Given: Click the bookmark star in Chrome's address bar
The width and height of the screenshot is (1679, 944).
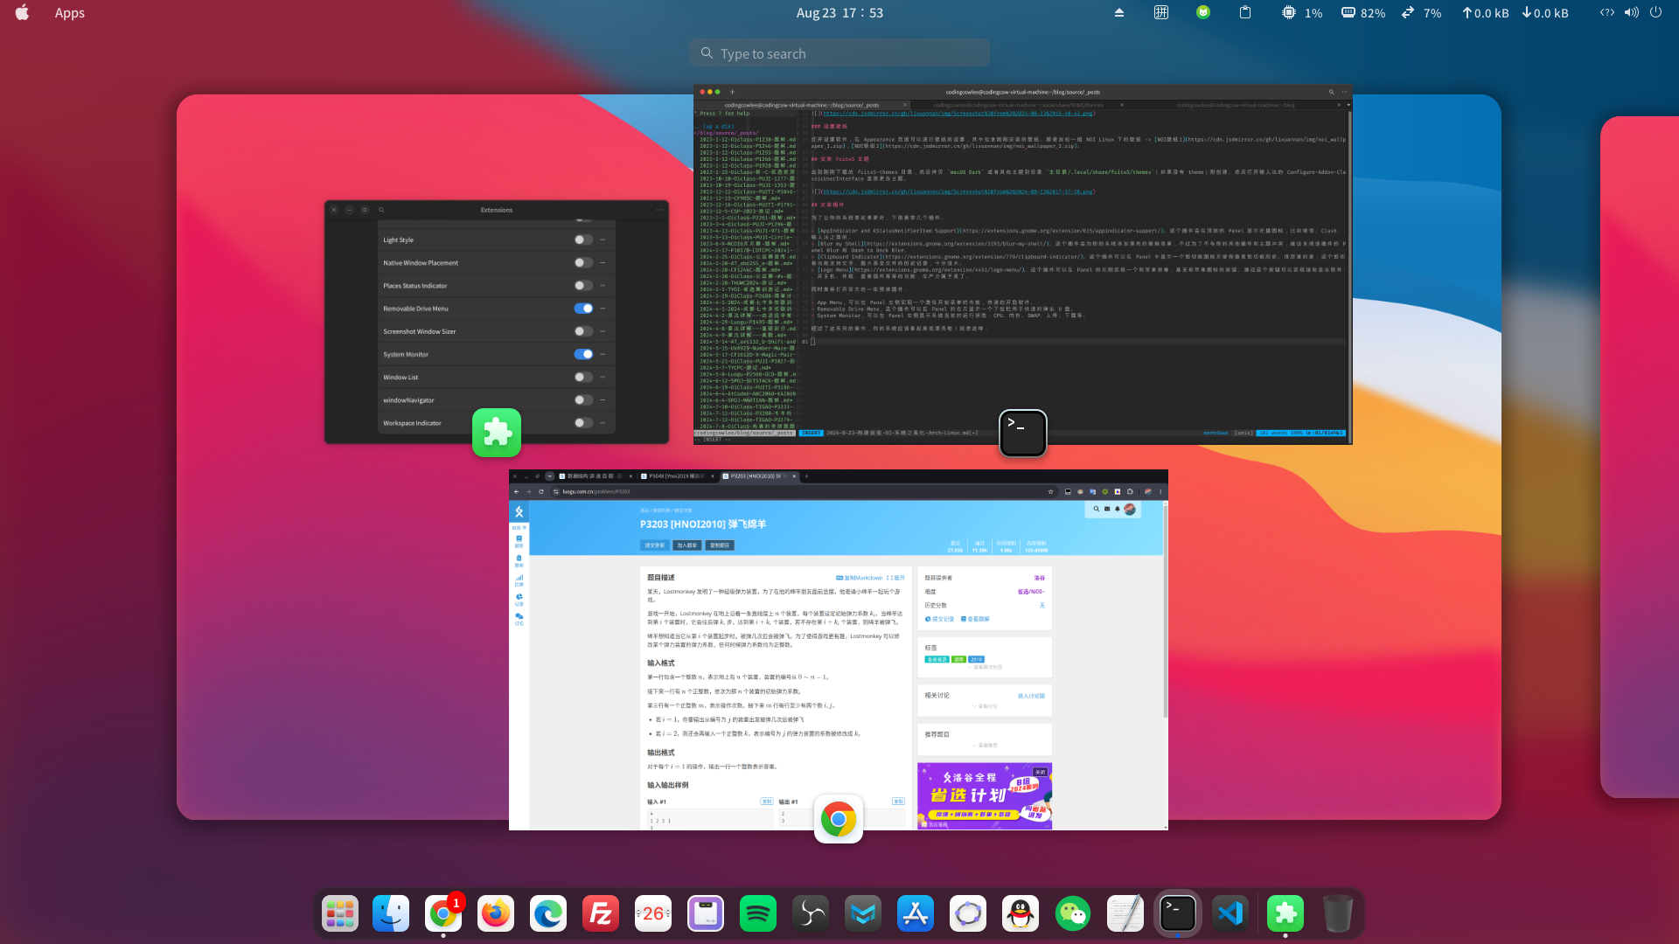Looking at the screenshot, I should click(x=1049, y=492).
